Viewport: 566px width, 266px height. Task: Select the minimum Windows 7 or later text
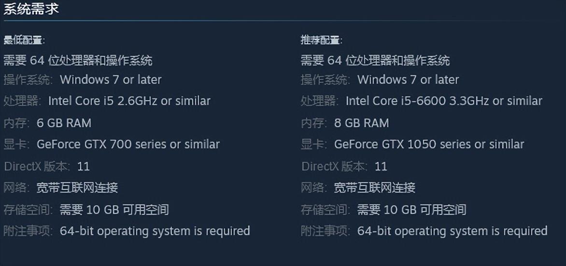(111, 80)
